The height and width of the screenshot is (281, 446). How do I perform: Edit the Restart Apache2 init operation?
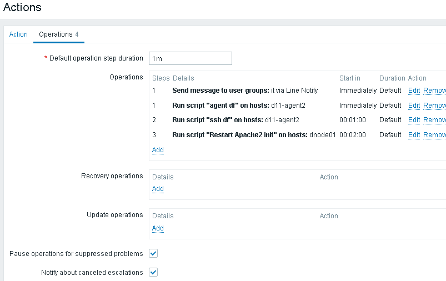414,135
